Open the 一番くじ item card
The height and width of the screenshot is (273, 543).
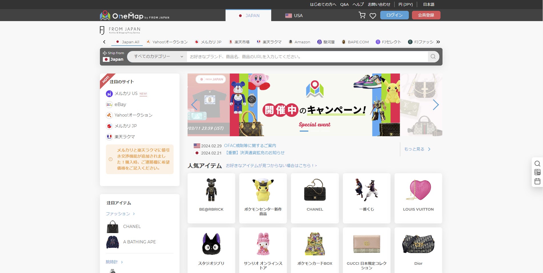pos(367,198)
